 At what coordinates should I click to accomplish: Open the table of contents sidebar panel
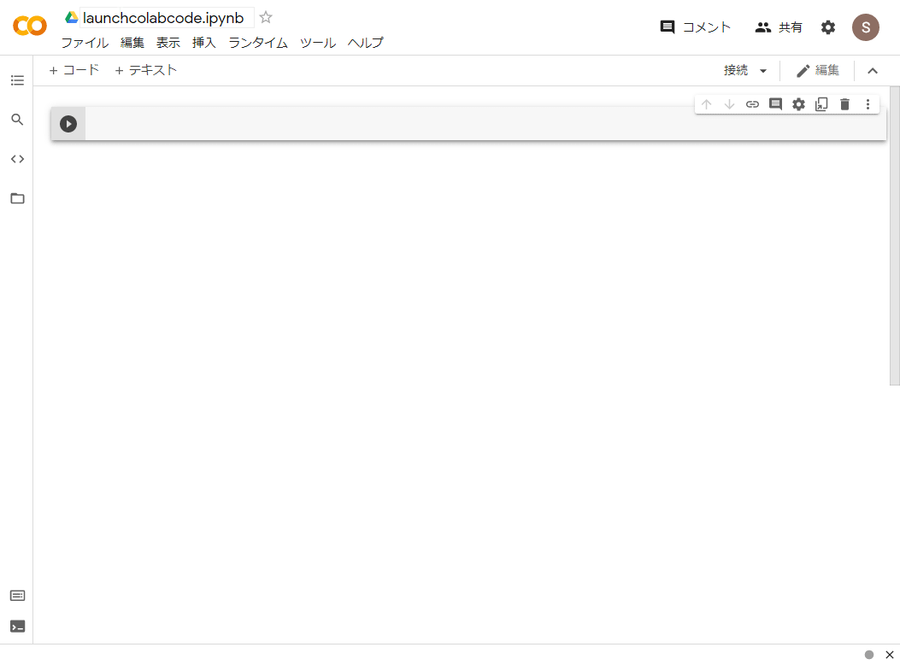17,79
